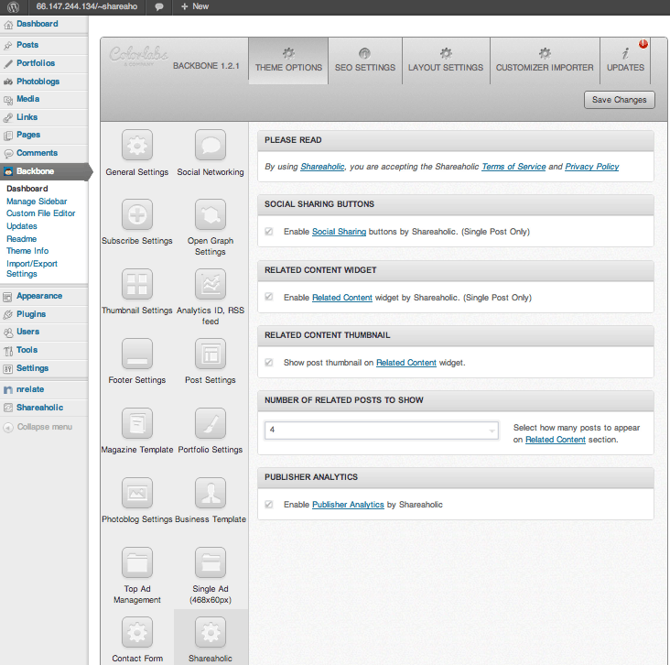Open Portfolios in the sidebar menu
The width and height of the screenshot is (670, 665).
point(44,63)
